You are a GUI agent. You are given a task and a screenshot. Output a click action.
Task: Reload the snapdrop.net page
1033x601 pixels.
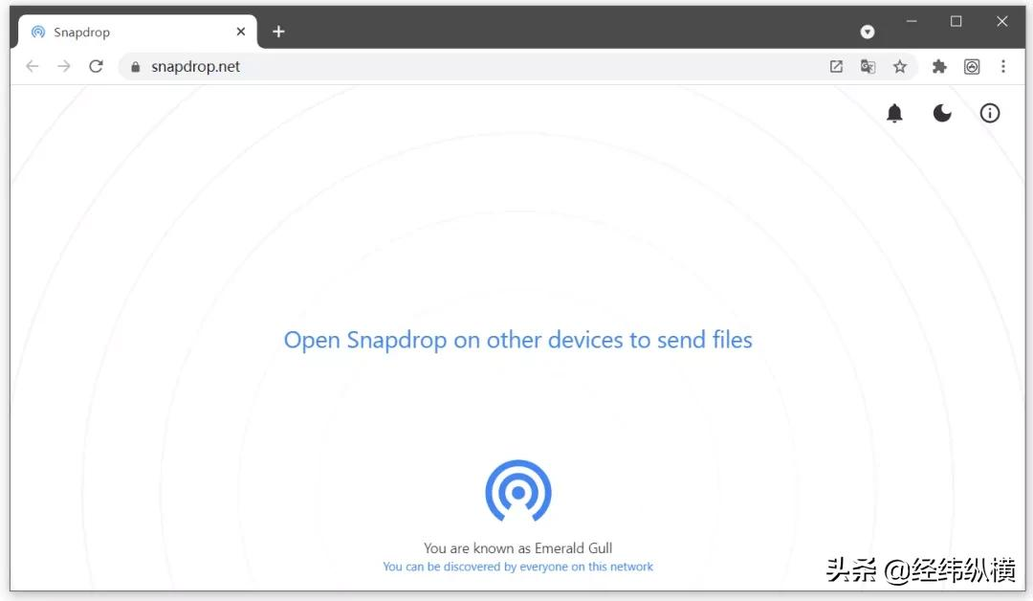(x=97, y=66)
